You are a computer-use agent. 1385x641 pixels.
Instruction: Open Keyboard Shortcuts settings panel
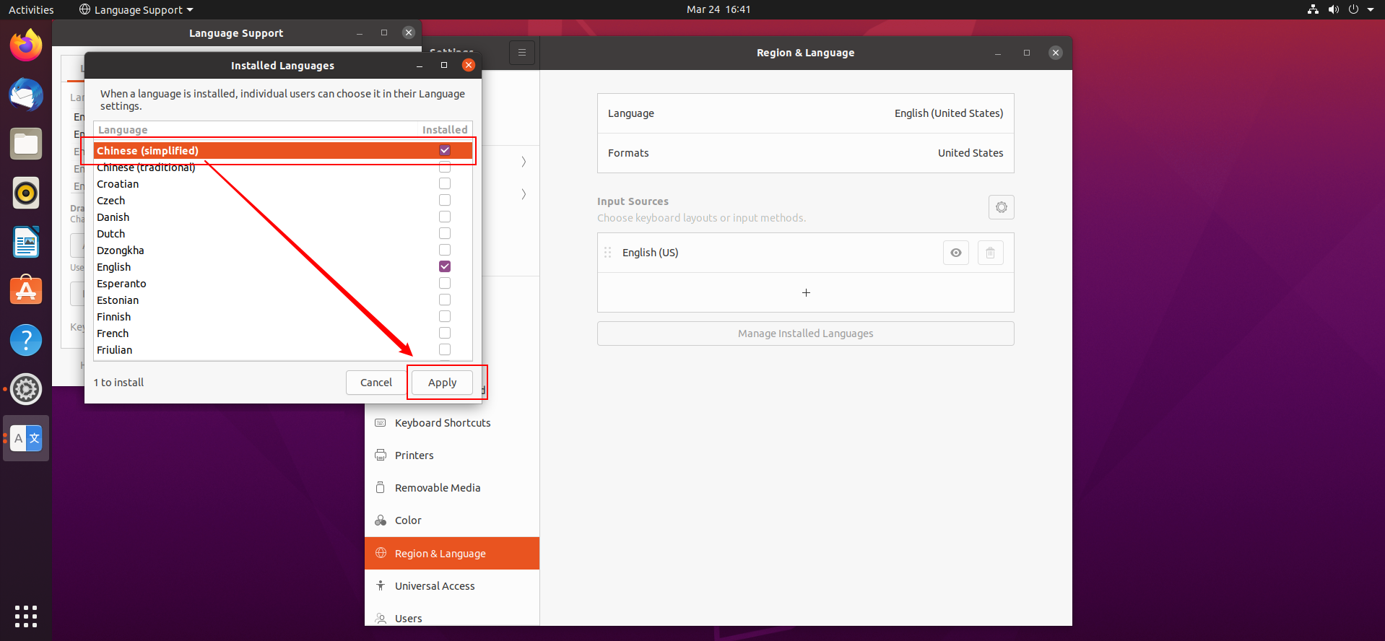(452, 423)
